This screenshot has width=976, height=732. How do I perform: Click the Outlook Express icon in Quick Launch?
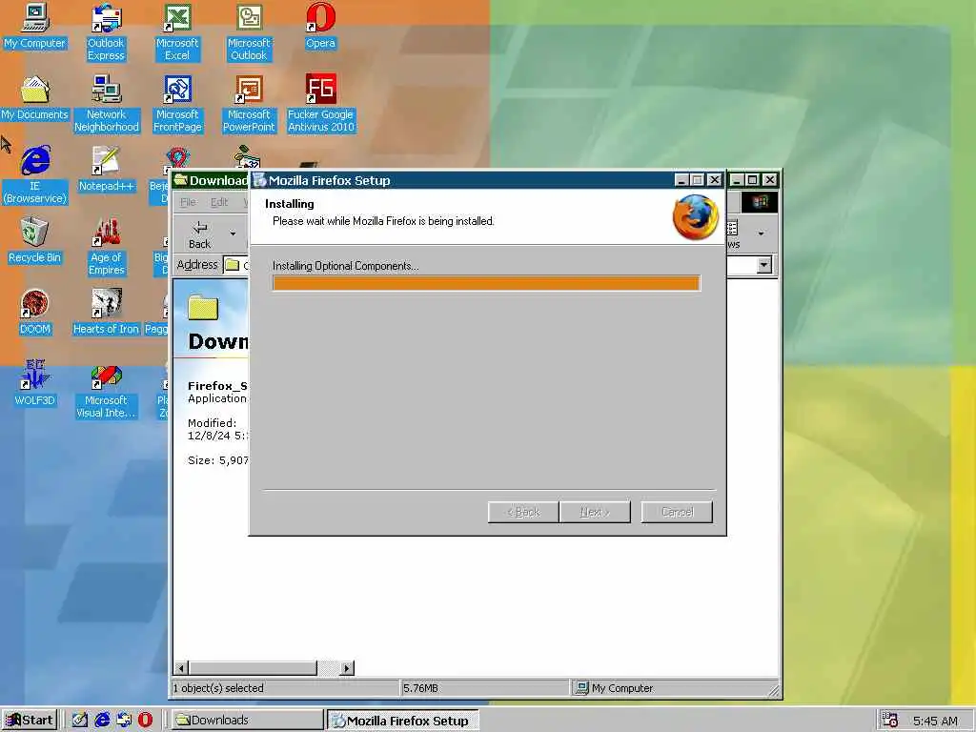pyautogui.click(x=124, y=721)
